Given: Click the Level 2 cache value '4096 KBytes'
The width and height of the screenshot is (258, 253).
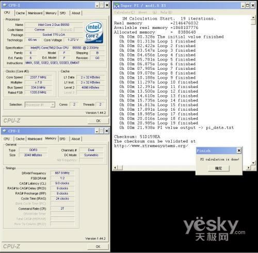Looking at the screenshot, I should (x=90, y=87).
